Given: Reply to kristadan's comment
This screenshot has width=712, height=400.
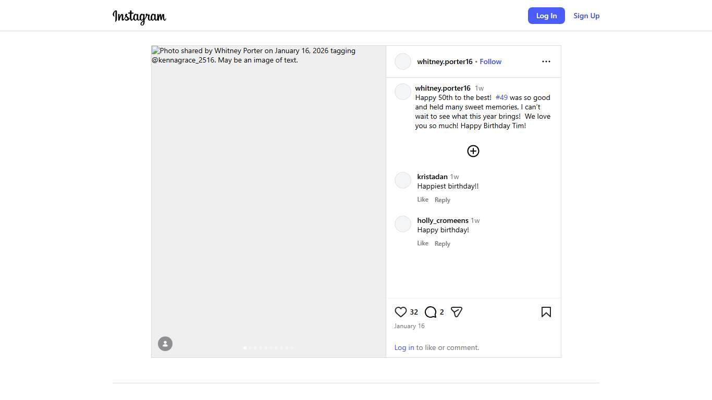Looking at the screenshot, I should tap(442, 200).
